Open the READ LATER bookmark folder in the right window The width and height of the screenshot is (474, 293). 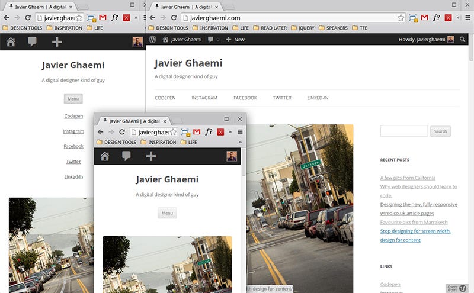click(270, 28)
